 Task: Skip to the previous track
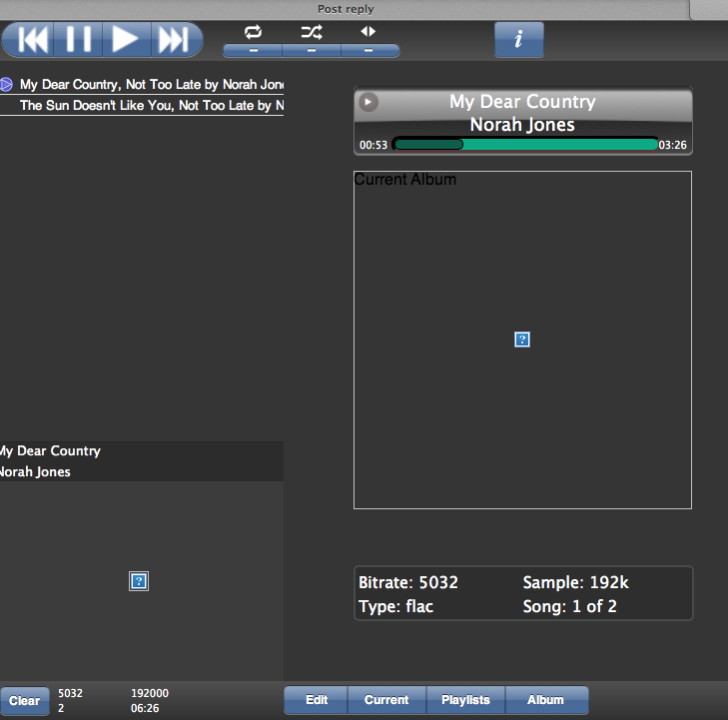28,40
